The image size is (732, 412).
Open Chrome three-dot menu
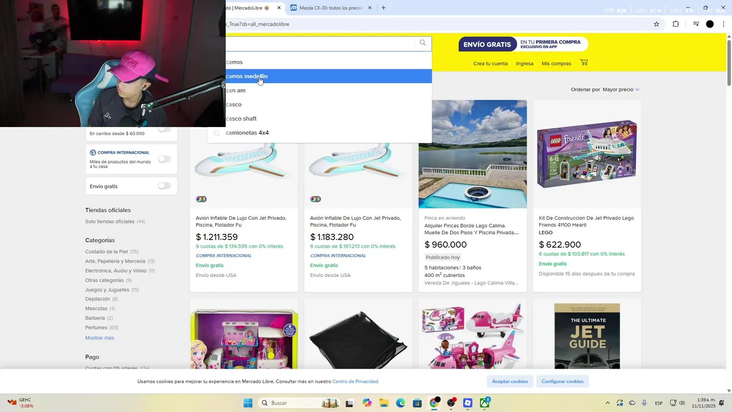click(723, 24)
